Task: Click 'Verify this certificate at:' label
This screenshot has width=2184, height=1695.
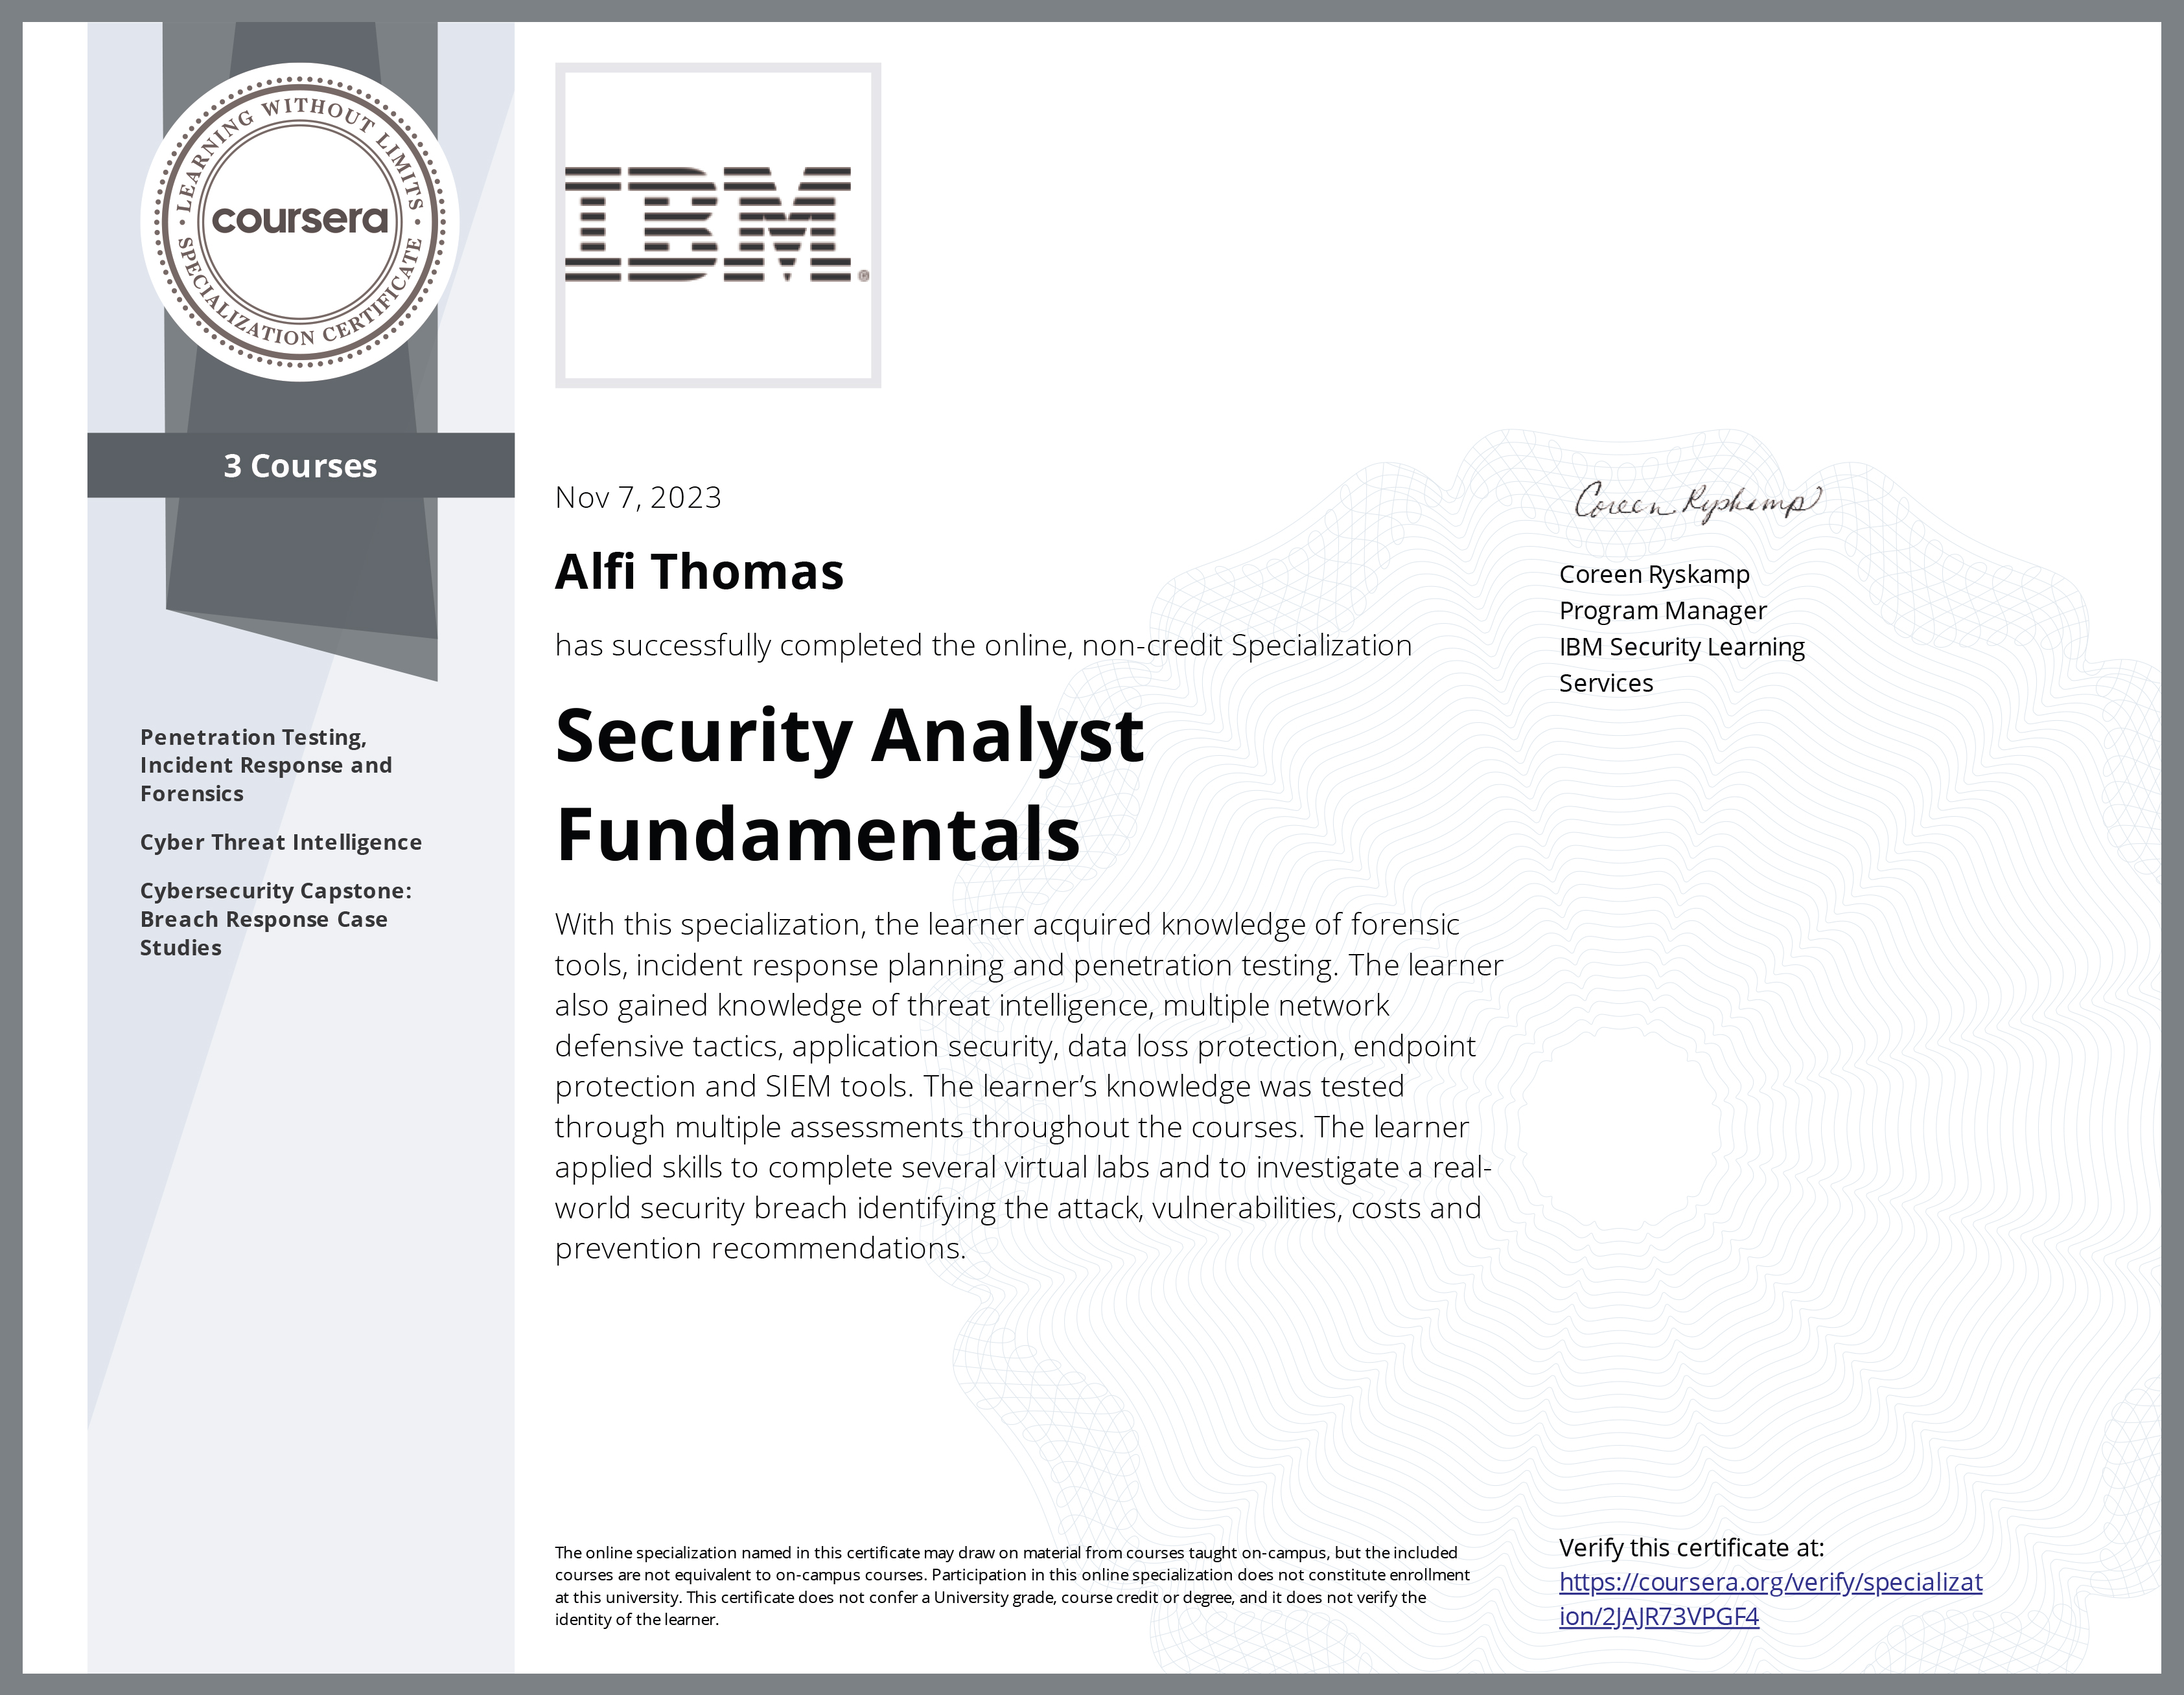Action: tap(1691, 1548)
